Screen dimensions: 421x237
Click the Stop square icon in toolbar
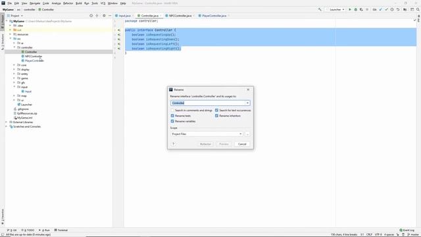(x=367, y=9)
